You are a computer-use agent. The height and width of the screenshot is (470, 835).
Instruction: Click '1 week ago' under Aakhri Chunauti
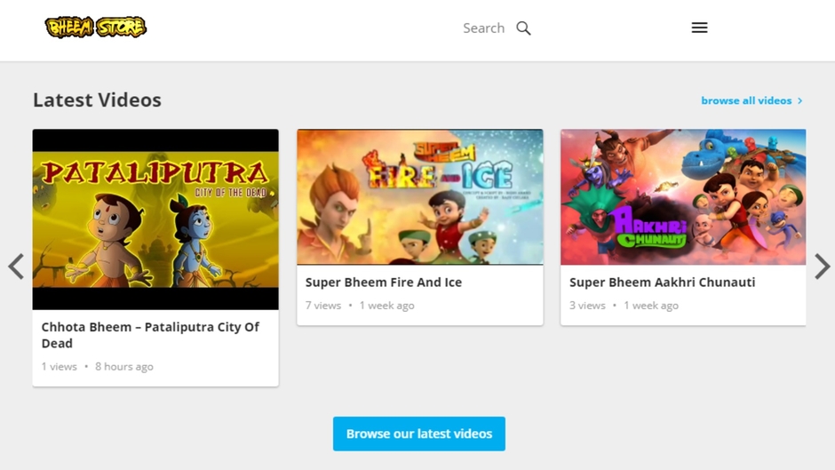(x=651, y=306)
